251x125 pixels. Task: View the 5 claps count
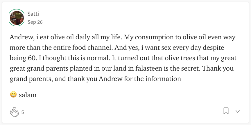tap(23, 112)
